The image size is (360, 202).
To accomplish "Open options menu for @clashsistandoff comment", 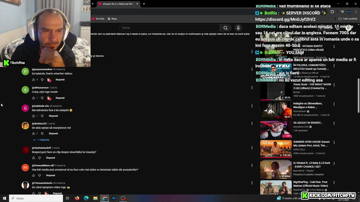I will (x=252, y=148).
